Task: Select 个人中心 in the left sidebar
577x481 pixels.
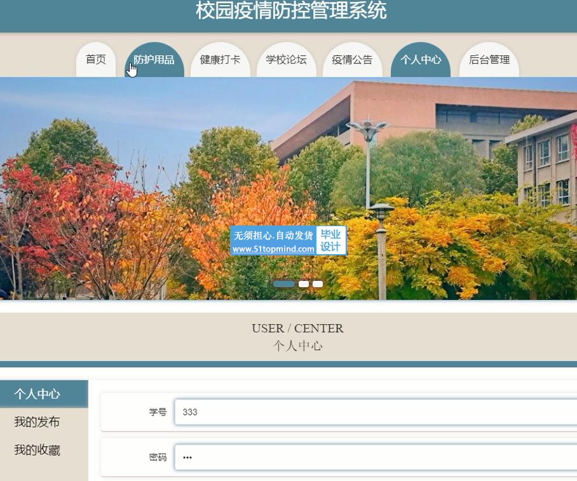Action: click(44, 394)
